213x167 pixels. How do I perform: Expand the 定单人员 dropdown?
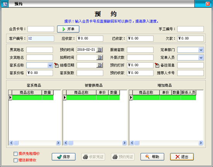pos(201,57)
